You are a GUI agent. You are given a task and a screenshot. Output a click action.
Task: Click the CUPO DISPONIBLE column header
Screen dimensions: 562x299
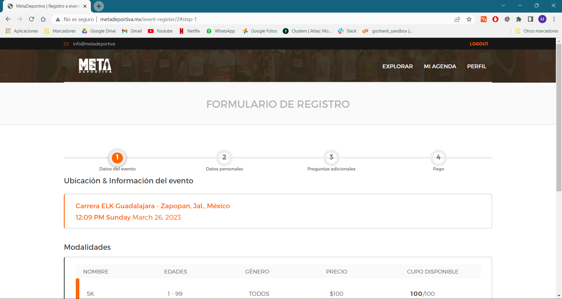[433, 272]
